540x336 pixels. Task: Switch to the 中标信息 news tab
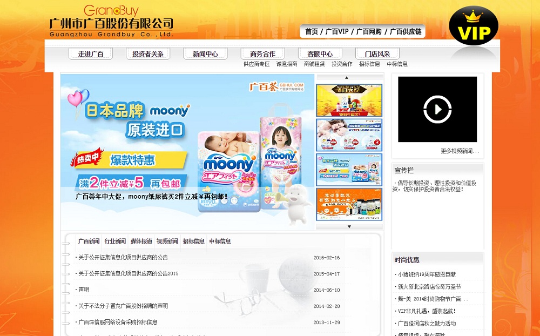pos(220,241)
